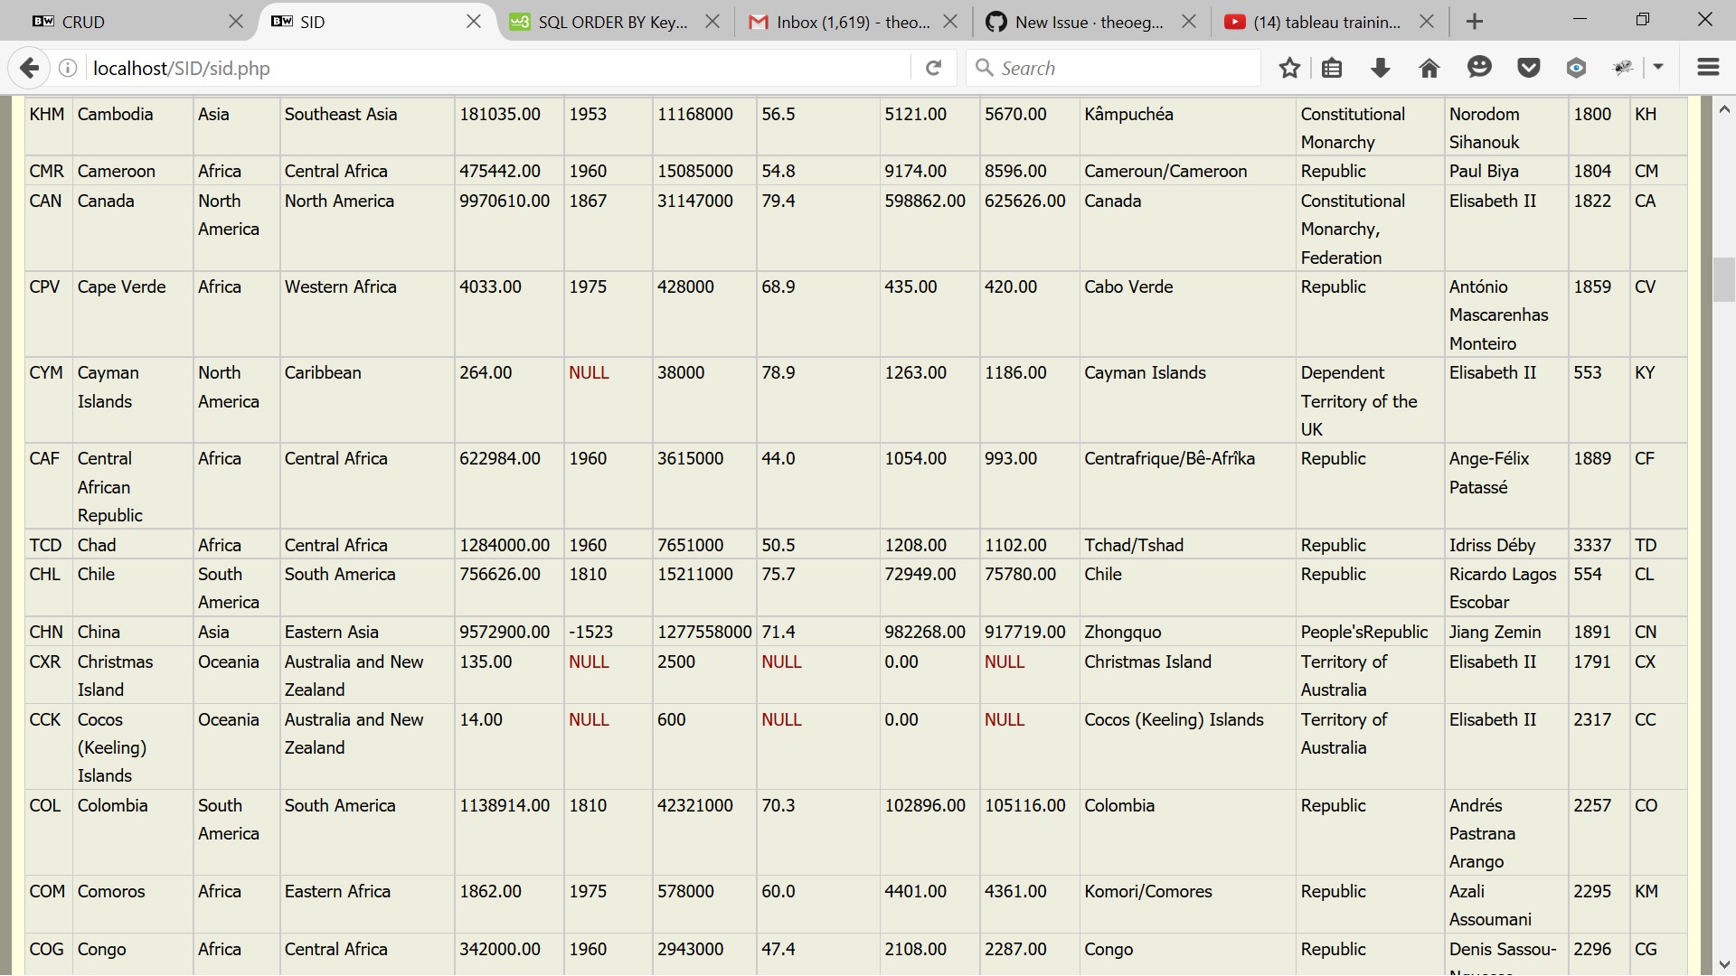Expand the Firebug dropdown arrow
The width and height of the screenshot is (1736, 976).
[1658, 68]
